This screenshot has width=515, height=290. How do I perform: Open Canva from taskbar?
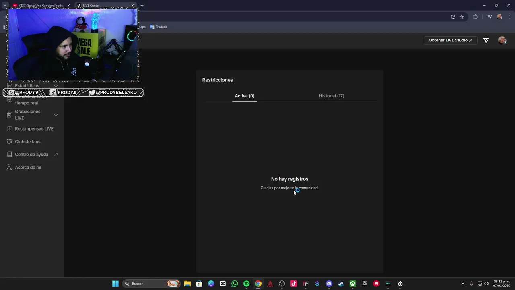pos(211,284)
